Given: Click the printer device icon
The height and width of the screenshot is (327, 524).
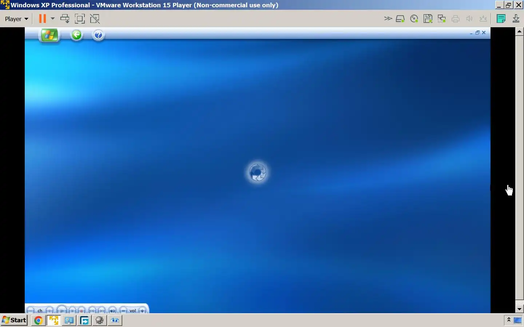Looking at the screenshot, I should tap(456, 19).
